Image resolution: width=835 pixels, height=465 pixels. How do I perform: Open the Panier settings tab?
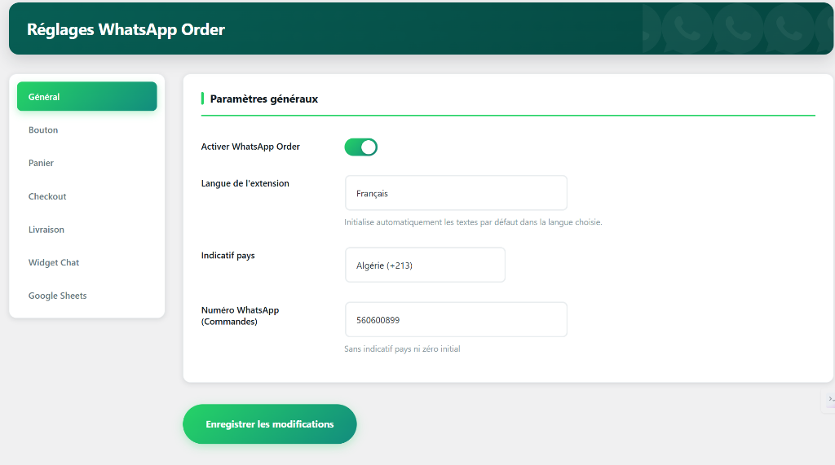[41, 163]
